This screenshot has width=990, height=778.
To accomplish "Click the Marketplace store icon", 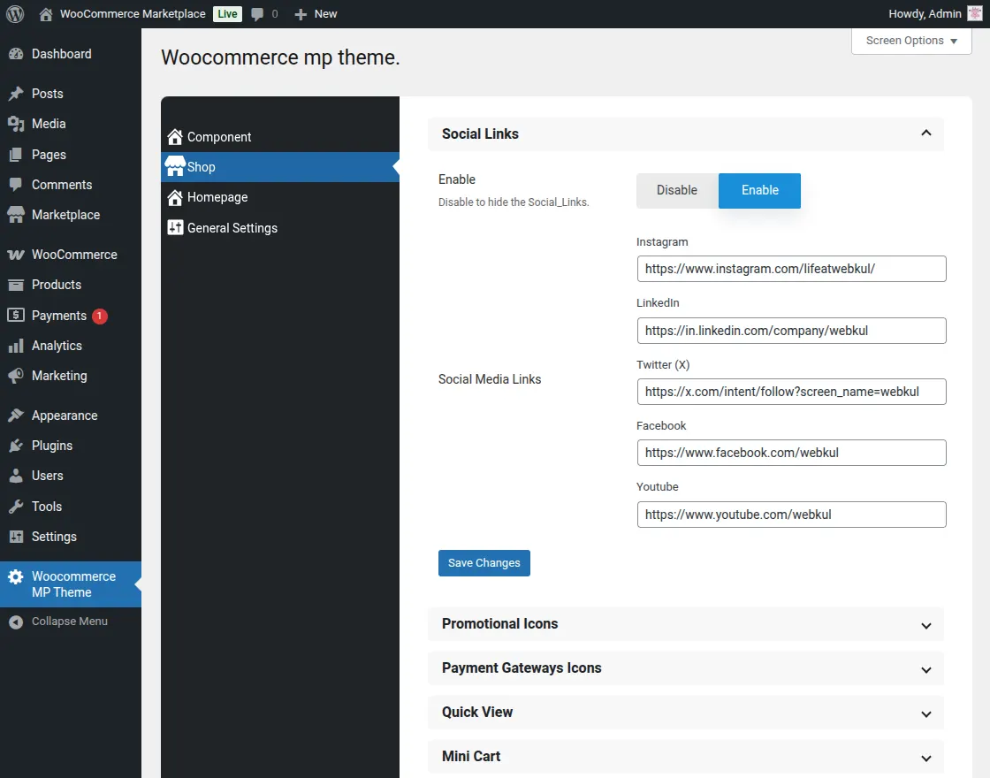I will coord(16,216).
